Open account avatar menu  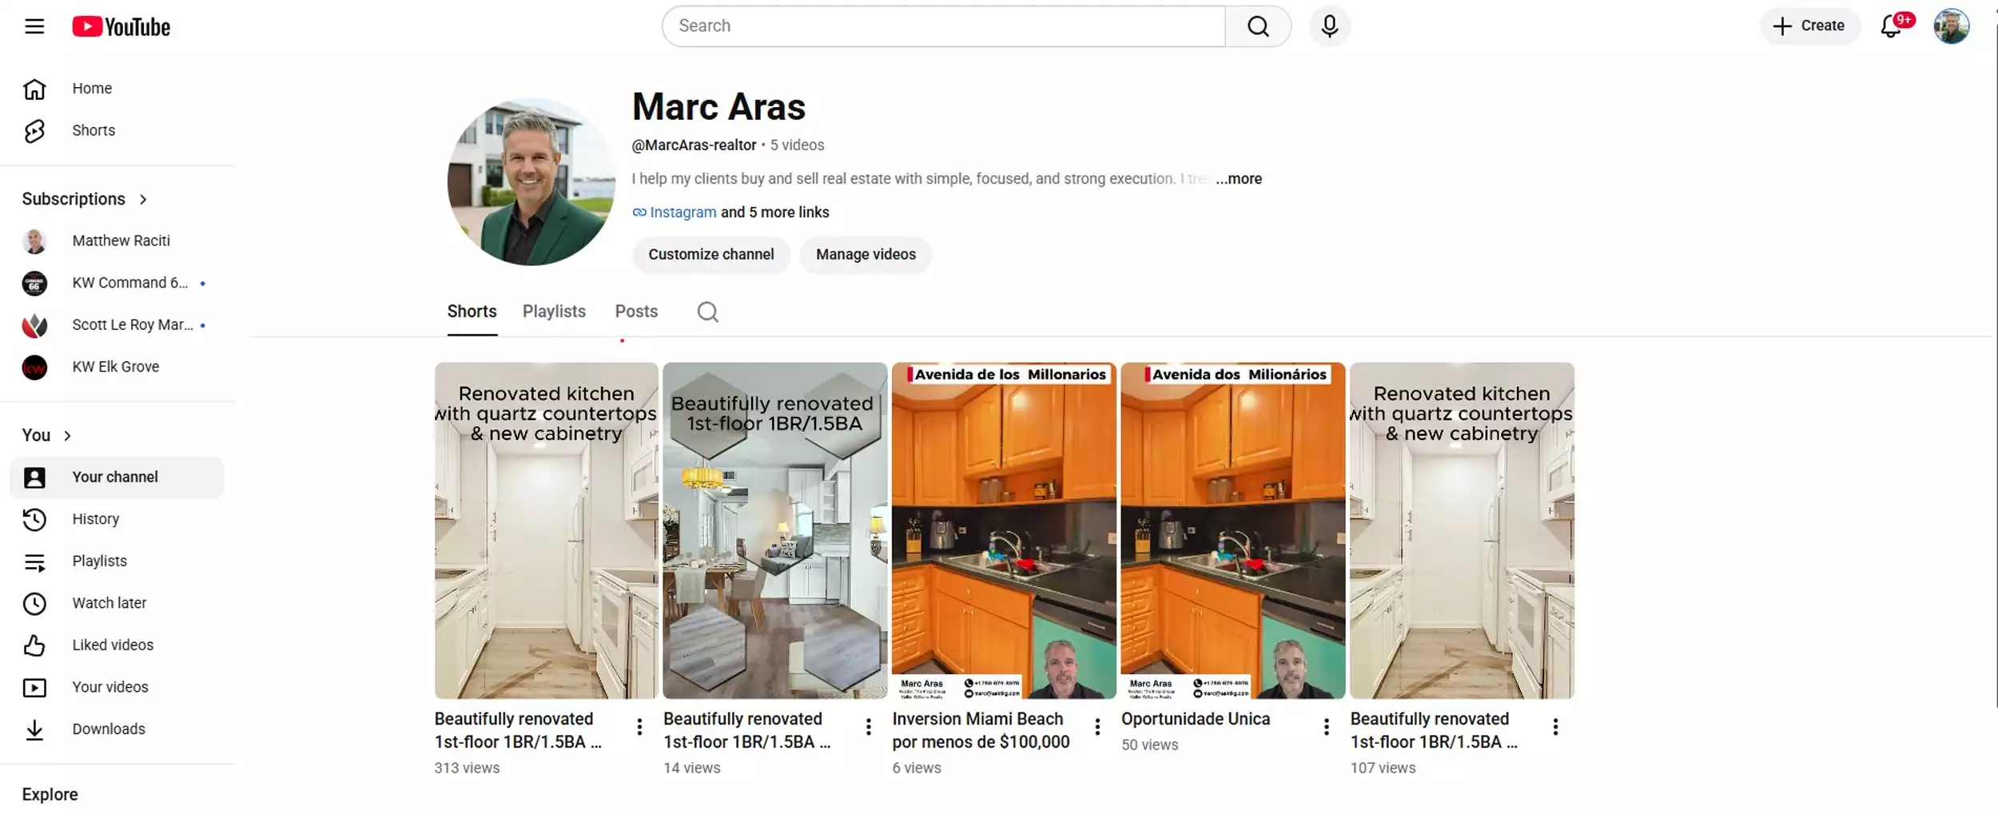point(1952,26)
